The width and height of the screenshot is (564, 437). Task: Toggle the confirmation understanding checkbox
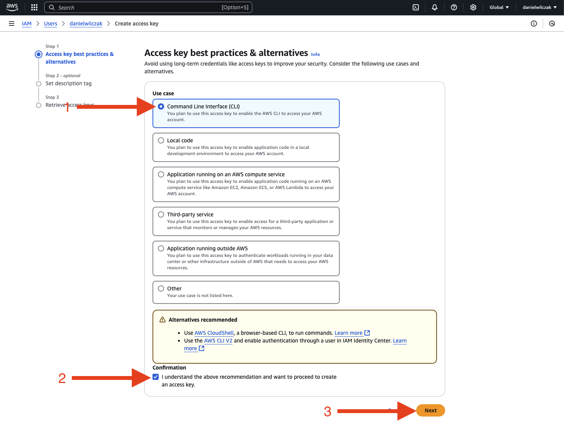[156, 377]
